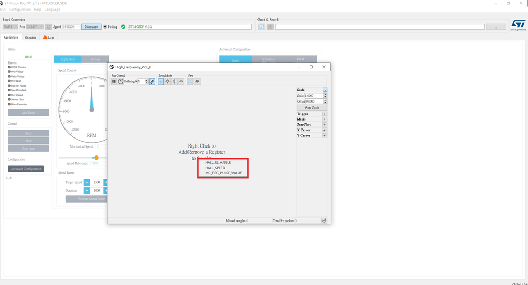Click the fit view icon
Viewport: 528px width, 285px height.
[x=190, y=81]
